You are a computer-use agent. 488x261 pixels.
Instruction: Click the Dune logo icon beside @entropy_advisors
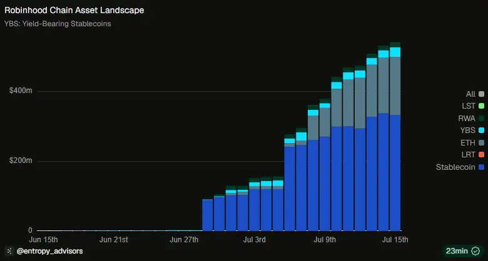point(9,251)
